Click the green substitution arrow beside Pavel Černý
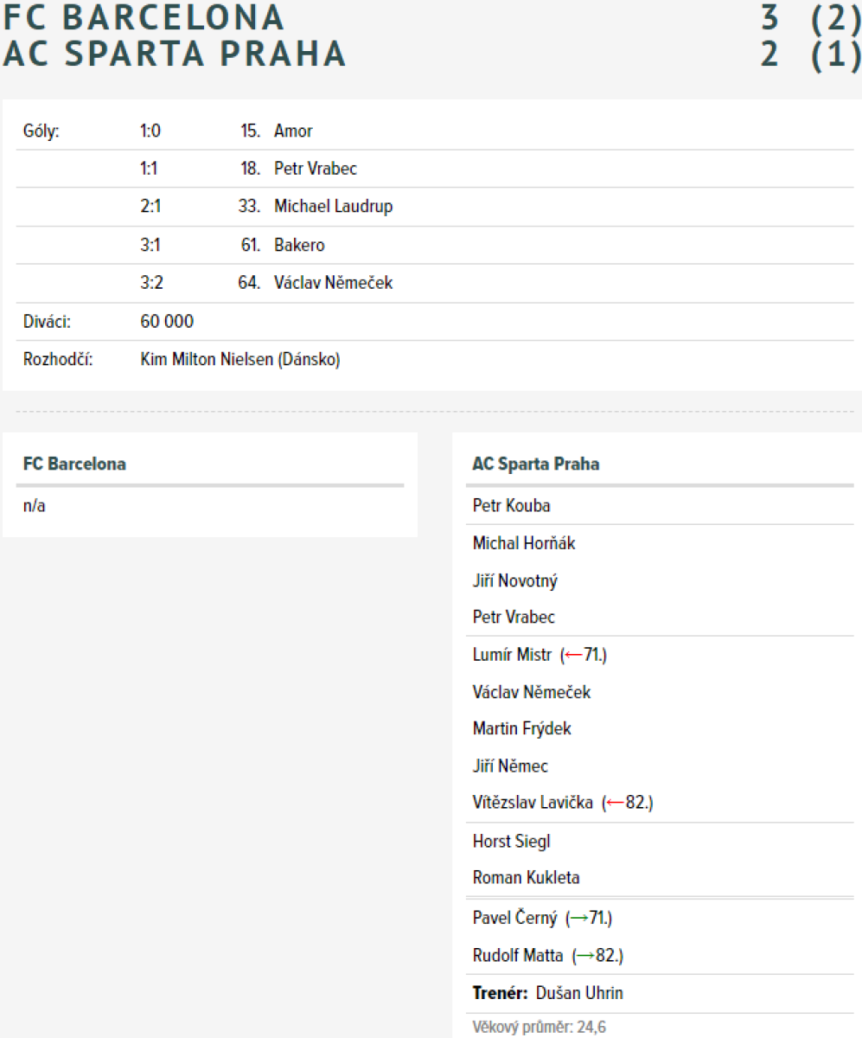Viewport: 862px width, 1038px height. pyautogui.click(x=578, y=918)
